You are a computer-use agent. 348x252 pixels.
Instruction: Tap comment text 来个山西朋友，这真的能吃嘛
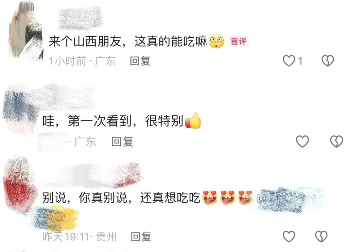[x=128, y=41]
